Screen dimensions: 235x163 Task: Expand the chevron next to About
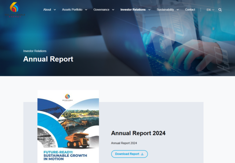[55, 10]
